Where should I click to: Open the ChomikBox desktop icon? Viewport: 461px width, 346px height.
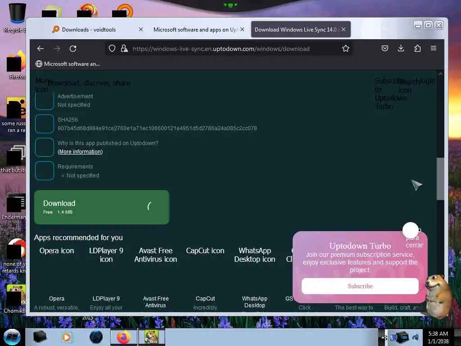click(x=15, y=299)
